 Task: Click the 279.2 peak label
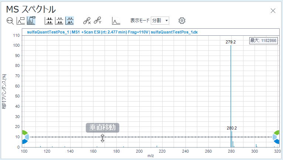[x=231, y=42]
